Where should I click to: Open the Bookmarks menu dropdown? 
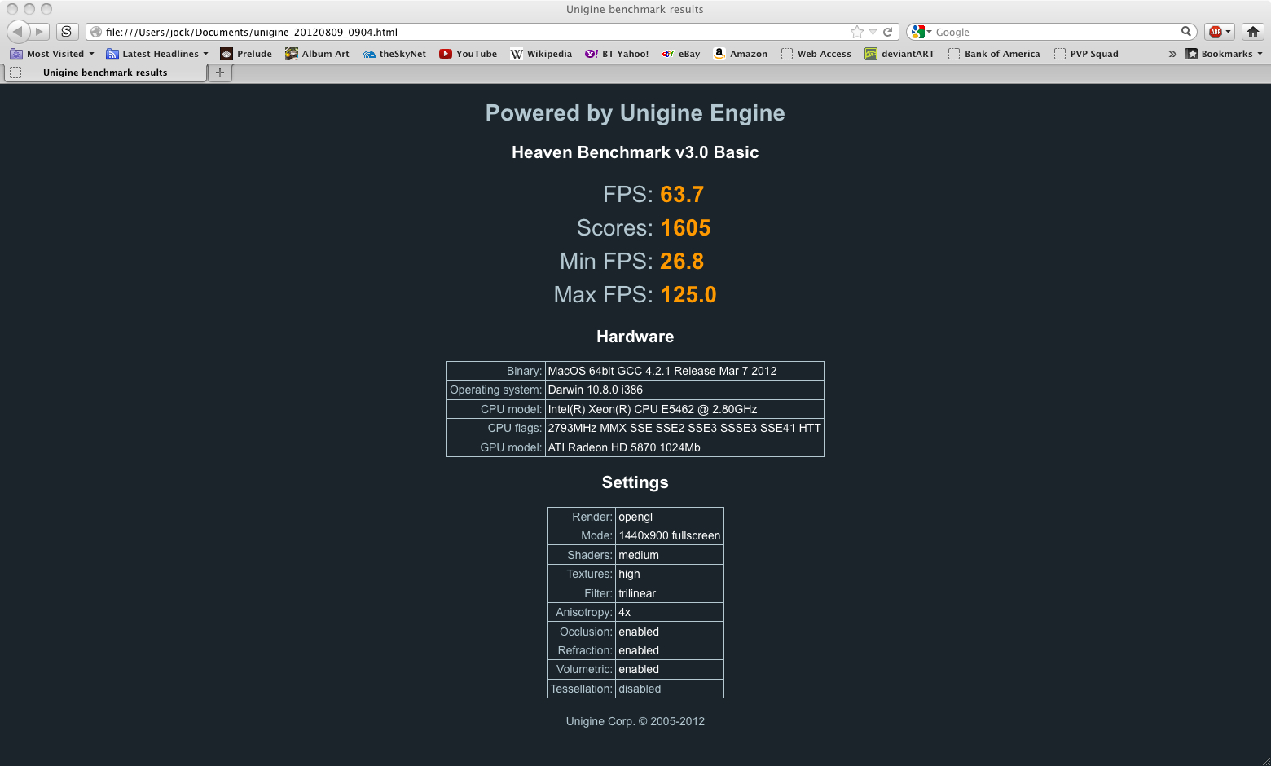(x=1224, y=54)
